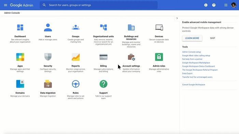The height and width of the screenshot is (134, 239).
Task: Open the Billing card icon
Action: pos(103,57)
